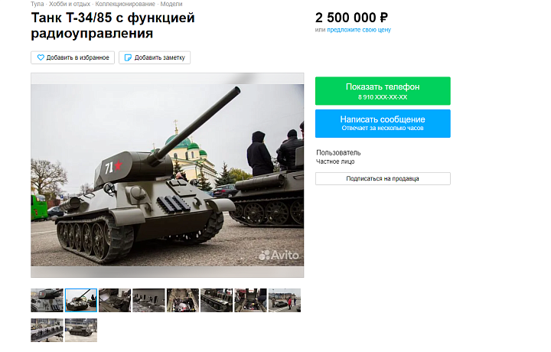Write a message to the seller

tap(383, 123)
